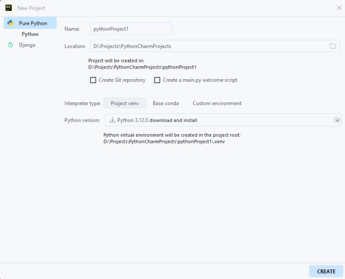345x279 pixels.
Task: Enable Create Git repository checkbox
Action: 93,80
